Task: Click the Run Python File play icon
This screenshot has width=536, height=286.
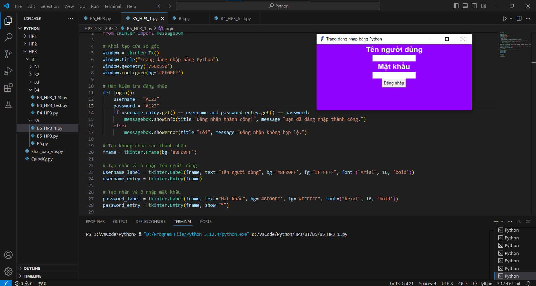Action: coord(505,18)
